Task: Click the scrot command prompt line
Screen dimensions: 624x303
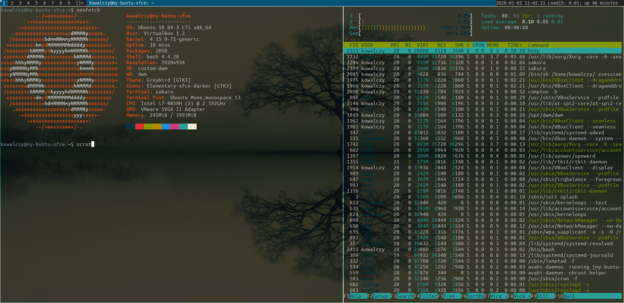Action: (47, 144)
